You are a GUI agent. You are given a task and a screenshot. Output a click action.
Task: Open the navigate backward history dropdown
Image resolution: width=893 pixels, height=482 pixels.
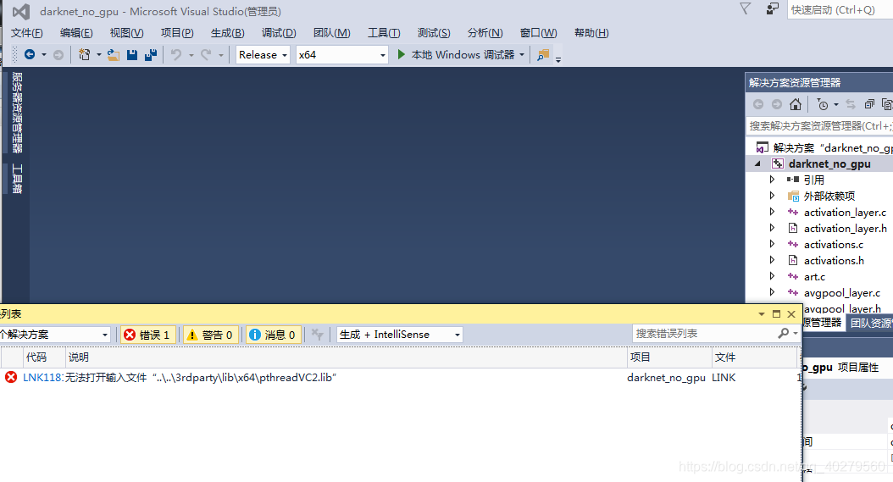pos(44,55)
